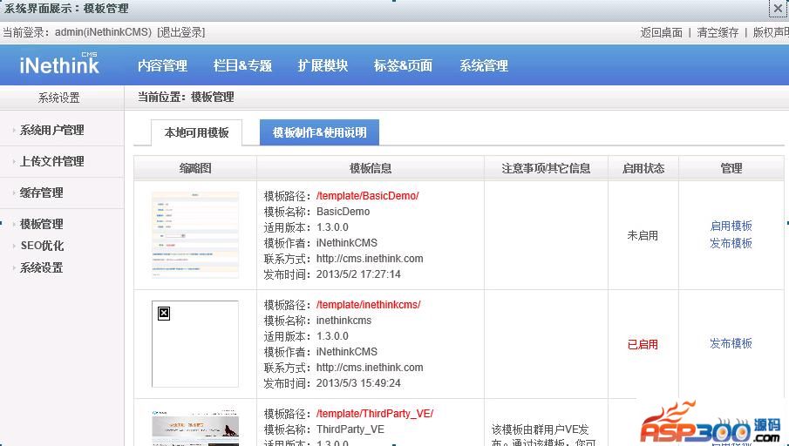Image resolution: width=789 pixels, height=446 pixels.
Task: Click 启用模板 for BasicDemo
Action: [x=731, y=226]
